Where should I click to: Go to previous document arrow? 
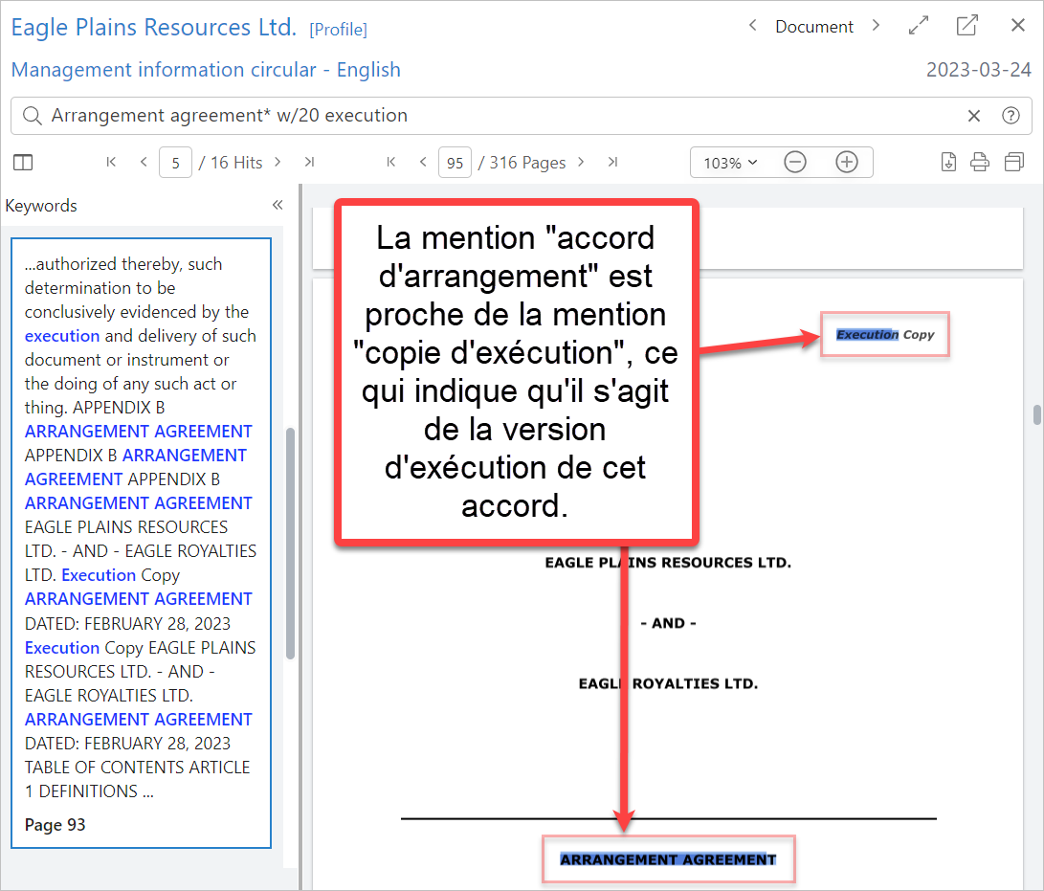tap(752, 25)
